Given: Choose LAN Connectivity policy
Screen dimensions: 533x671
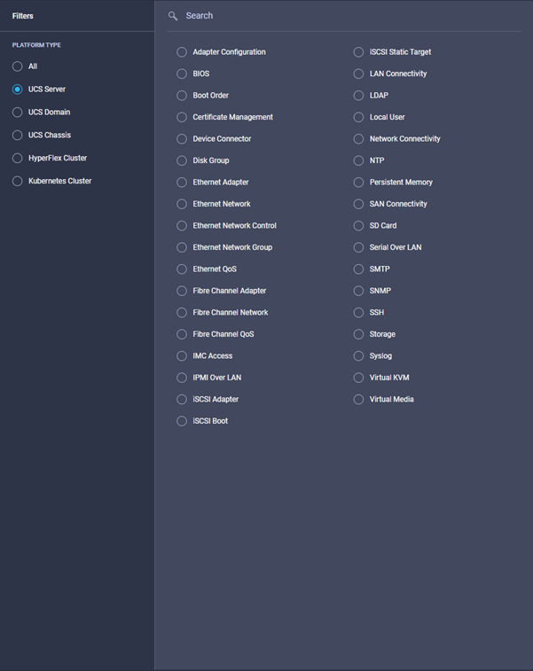Looking at the screenshot, I should 358,74.
